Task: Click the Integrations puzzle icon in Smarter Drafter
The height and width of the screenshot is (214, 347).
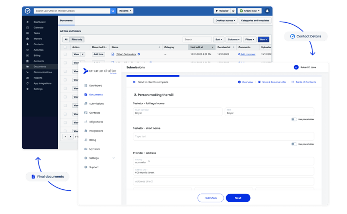Action: pos(86,131)
